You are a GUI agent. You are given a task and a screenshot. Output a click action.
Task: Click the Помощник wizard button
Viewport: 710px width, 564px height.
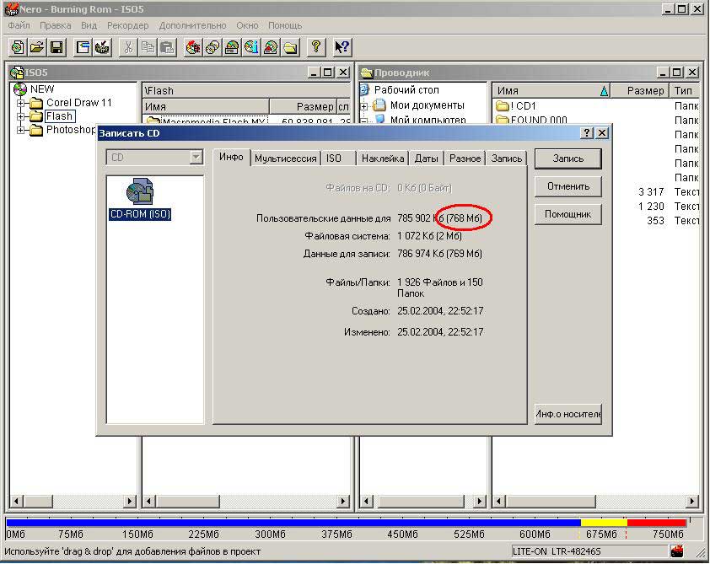pos(568,214)
